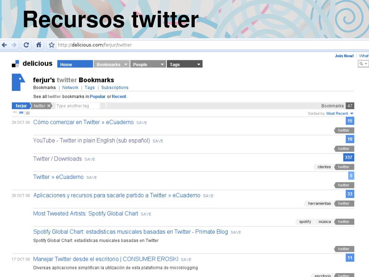The image size is (369, 277).
Task: Save the Most Tweeted Artists bookmark
Action: pos(146,214)
